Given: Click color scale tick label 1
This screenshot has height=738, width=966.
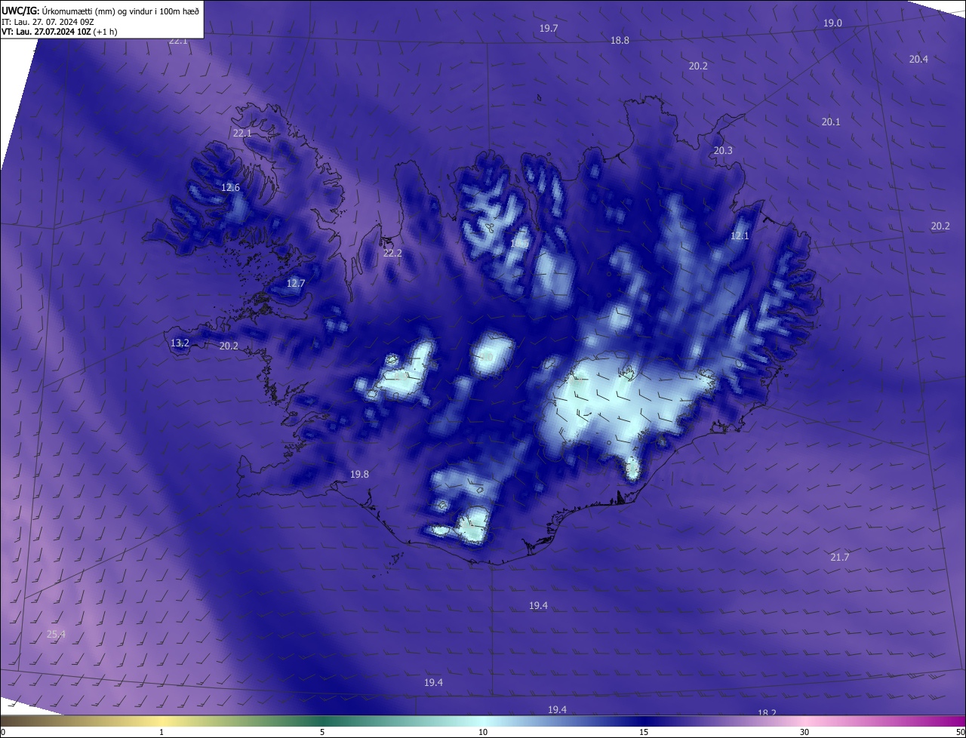Looking at the screenshot, I should tap(162, 732).
